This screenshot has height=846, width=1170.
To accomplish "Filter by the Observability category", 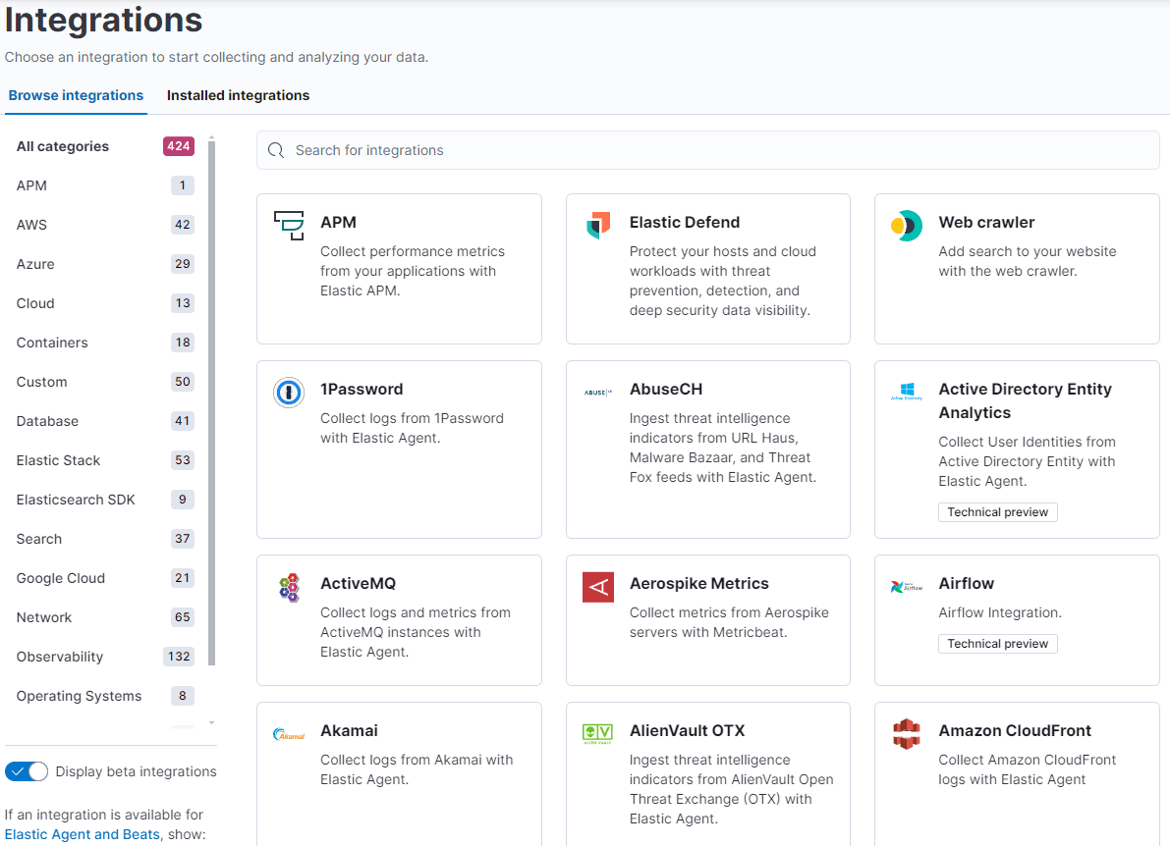I will coord(60,657).
